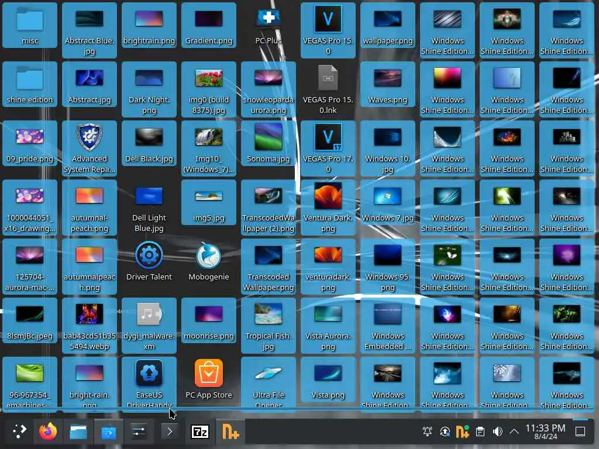Select Dark Night.png file
Image resolution: width=599 pixels, height=449 pixels.
point(149,89)
